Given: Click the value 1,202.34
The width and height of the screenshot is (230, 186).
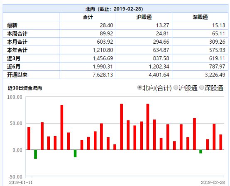Looking at the screenshot, I should (x=159, y=67).
